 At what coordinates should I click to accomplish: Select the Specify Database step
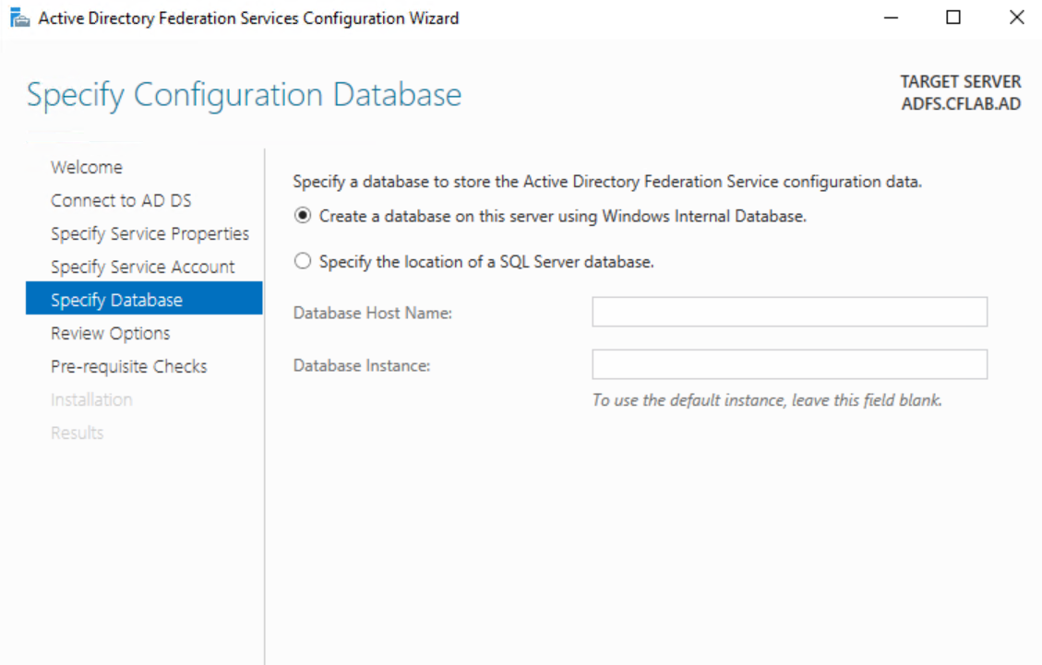(116, 300)
